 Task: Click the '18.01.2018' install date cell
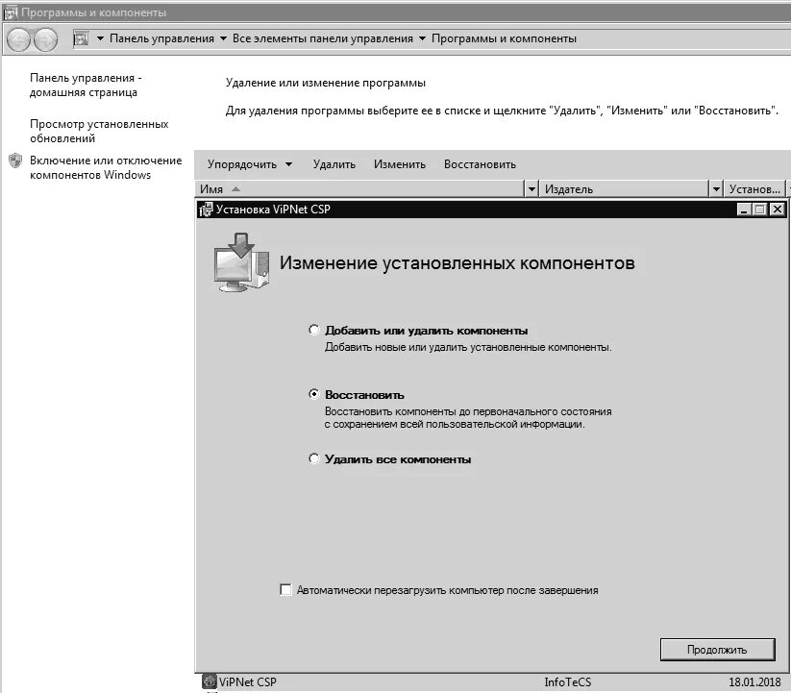coord(754,681)
